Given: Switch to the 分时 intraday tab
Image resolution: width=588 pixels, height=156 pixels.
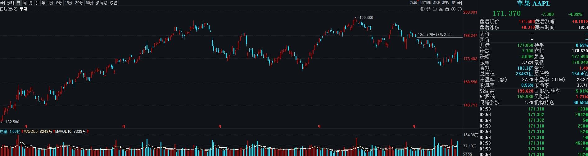Looking at the screenshot, I should 10,3.
